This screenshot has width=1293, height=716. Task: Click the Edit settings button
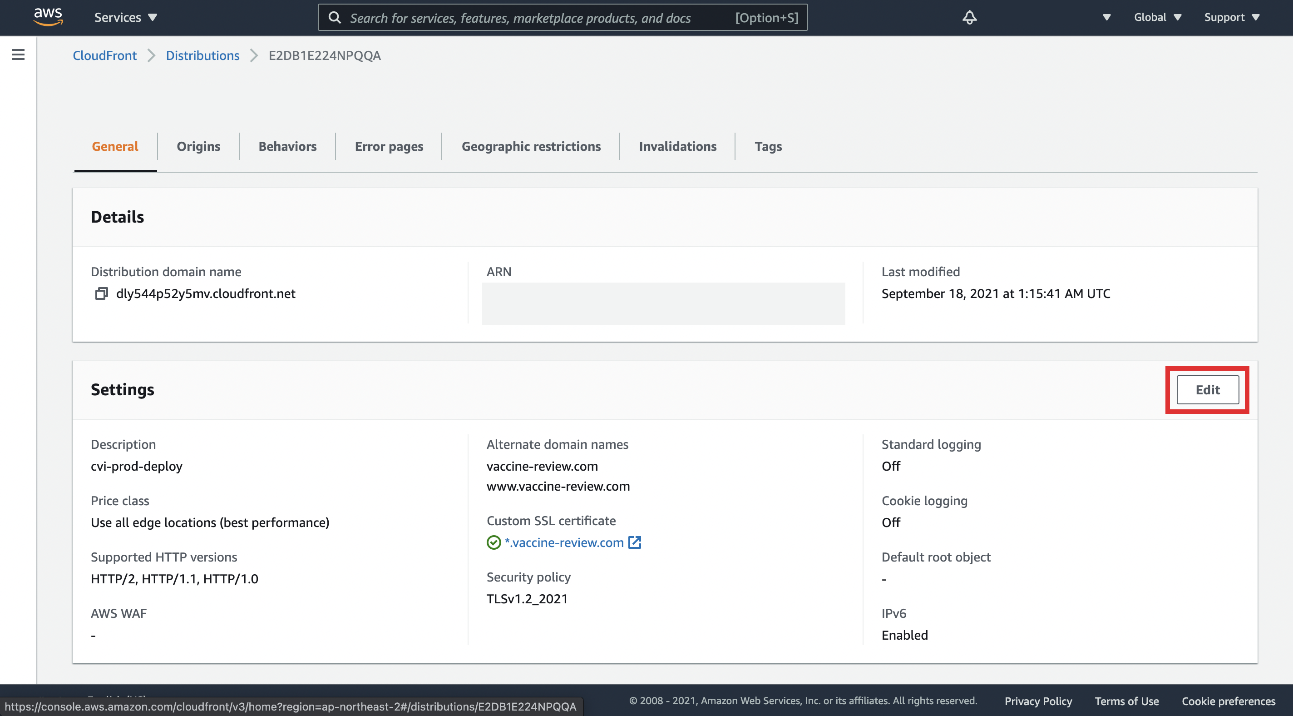coord(1207,390)
